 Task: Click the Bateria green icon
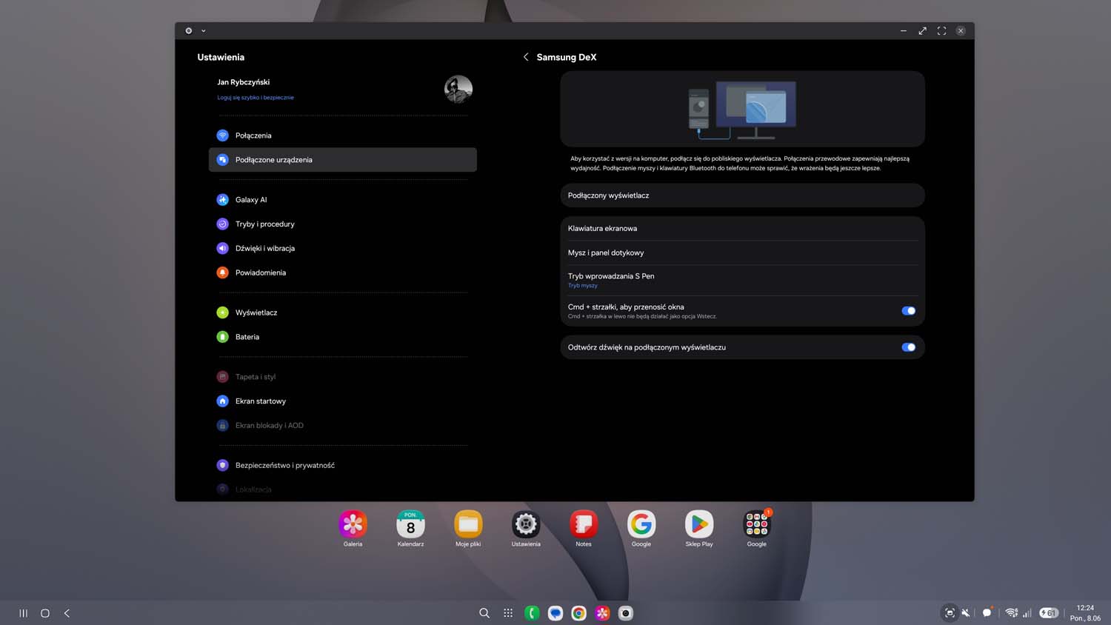tap(222, 338)
